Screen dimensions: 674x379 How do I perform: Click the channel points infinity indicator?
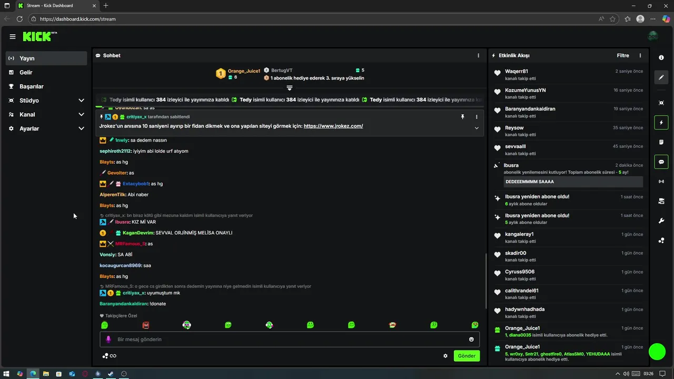tap(110, 356)
